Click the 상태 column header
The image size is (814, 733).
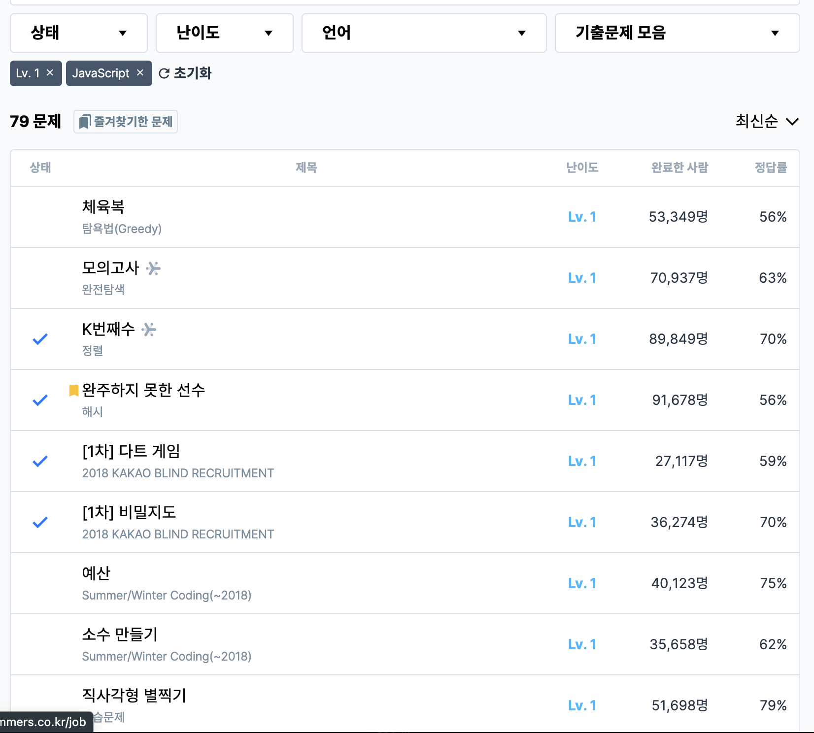40,167
